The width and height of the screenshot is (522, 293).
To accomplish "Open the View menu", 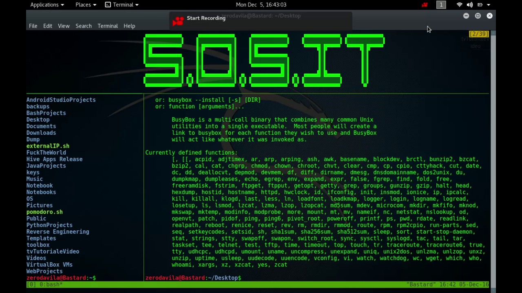I will (64, 26).
